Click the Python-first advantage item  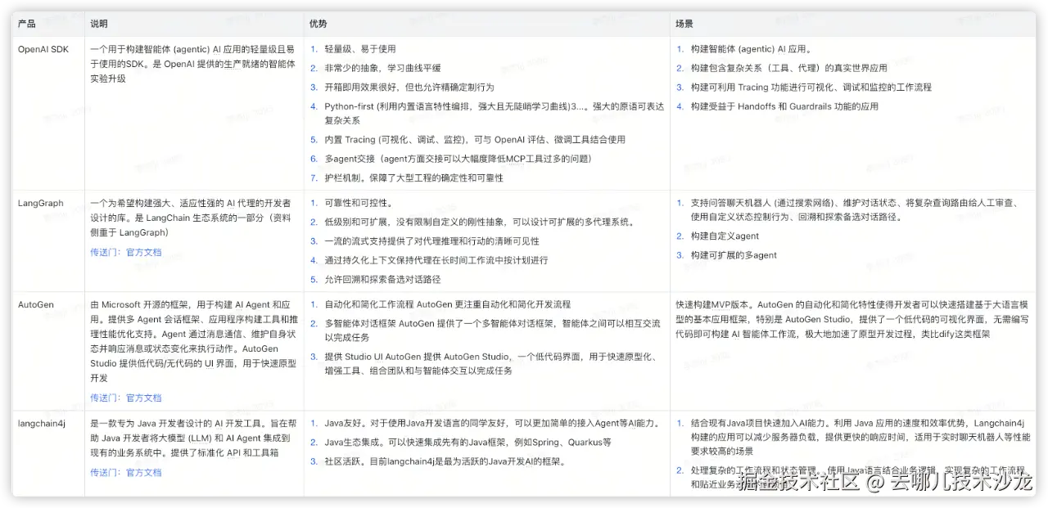click(494, 113)
